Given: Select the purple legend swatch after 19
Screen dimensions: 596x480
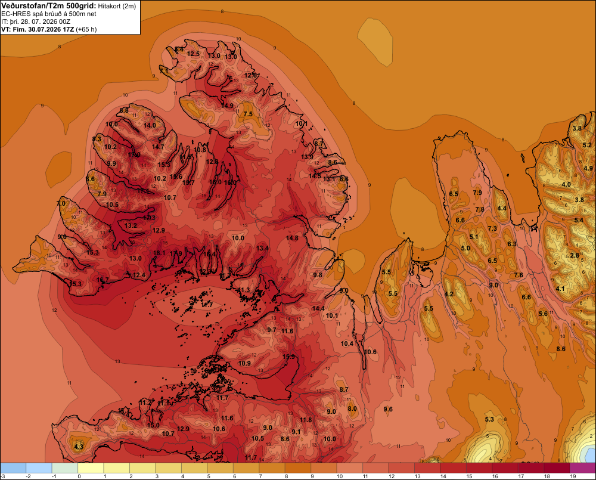Looking at the screenshot, I should click(583, 468).
